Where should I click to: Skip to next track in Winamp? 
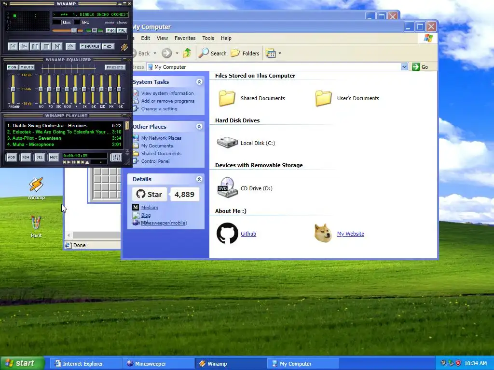(57, 47)
